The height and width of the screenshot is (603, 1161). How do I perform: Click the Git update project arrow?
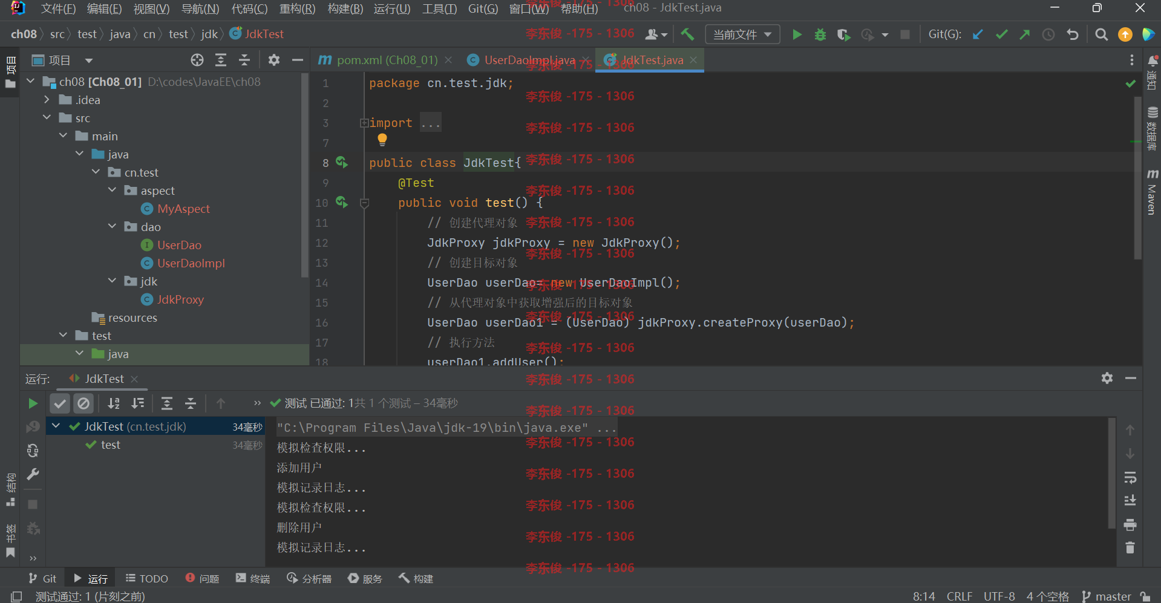pos(978,34)
